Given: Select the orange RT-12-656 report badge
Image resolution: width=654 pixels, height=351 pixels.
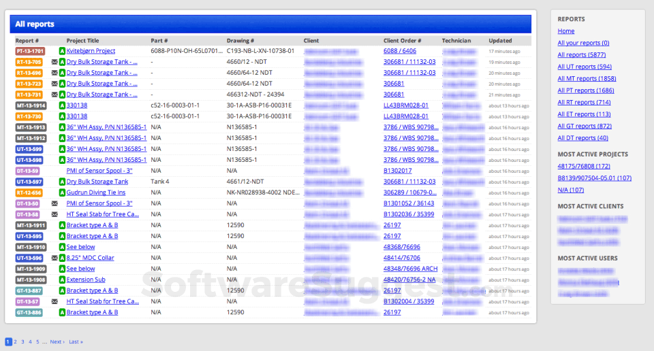Looking at the screenshot, I should [29, 193].
